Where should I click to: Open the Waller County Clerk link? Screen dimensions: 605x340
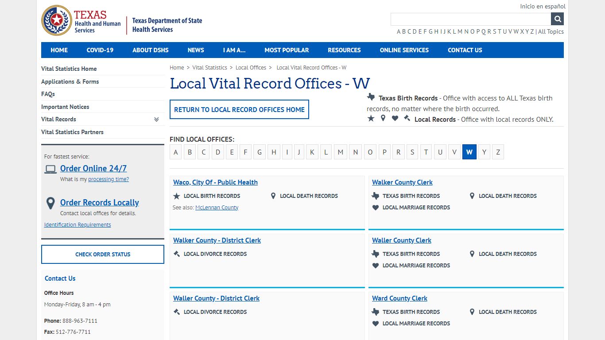[402, 240]
